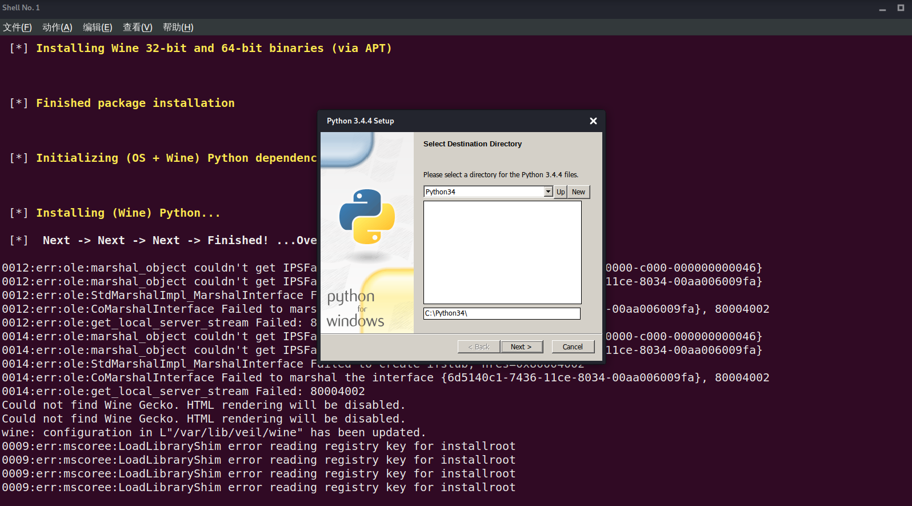Screen dimensions: 912x506
Task: Maximize the Shell No. 1 terminal window
Action: coord(901,8)
